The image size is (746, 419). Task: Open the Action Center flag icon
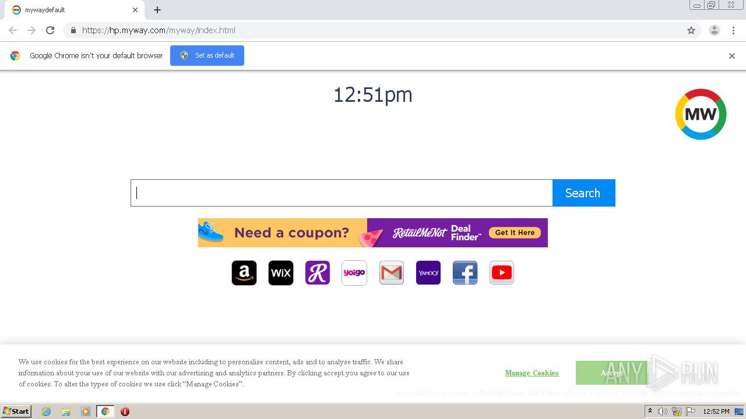tap(691, 411)
